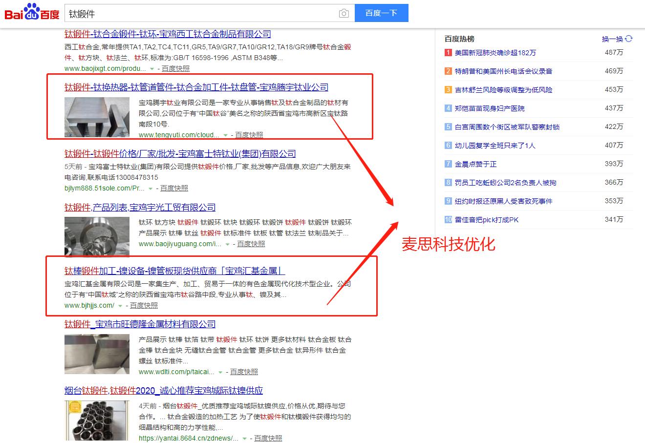
Task: Open result 宝鸡腾宇钛业公司 title link
Action: (196, 87)
